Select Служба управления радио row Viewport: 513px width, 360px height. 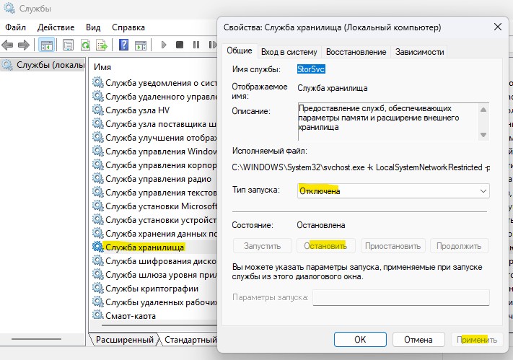[x=154, y=179]
